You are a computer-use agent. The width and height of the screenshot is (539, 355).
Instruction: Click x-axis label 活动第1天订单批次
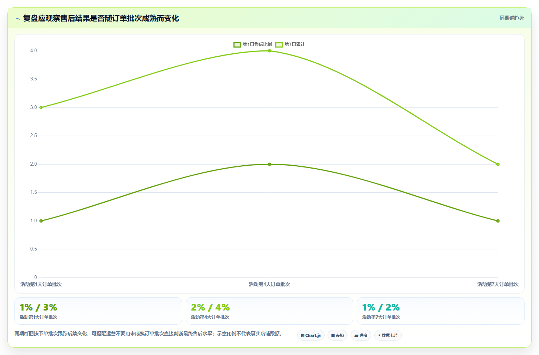point(41,284)
